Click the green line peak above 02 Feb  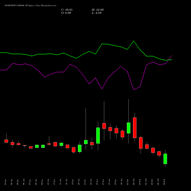(x=134, y=41)
